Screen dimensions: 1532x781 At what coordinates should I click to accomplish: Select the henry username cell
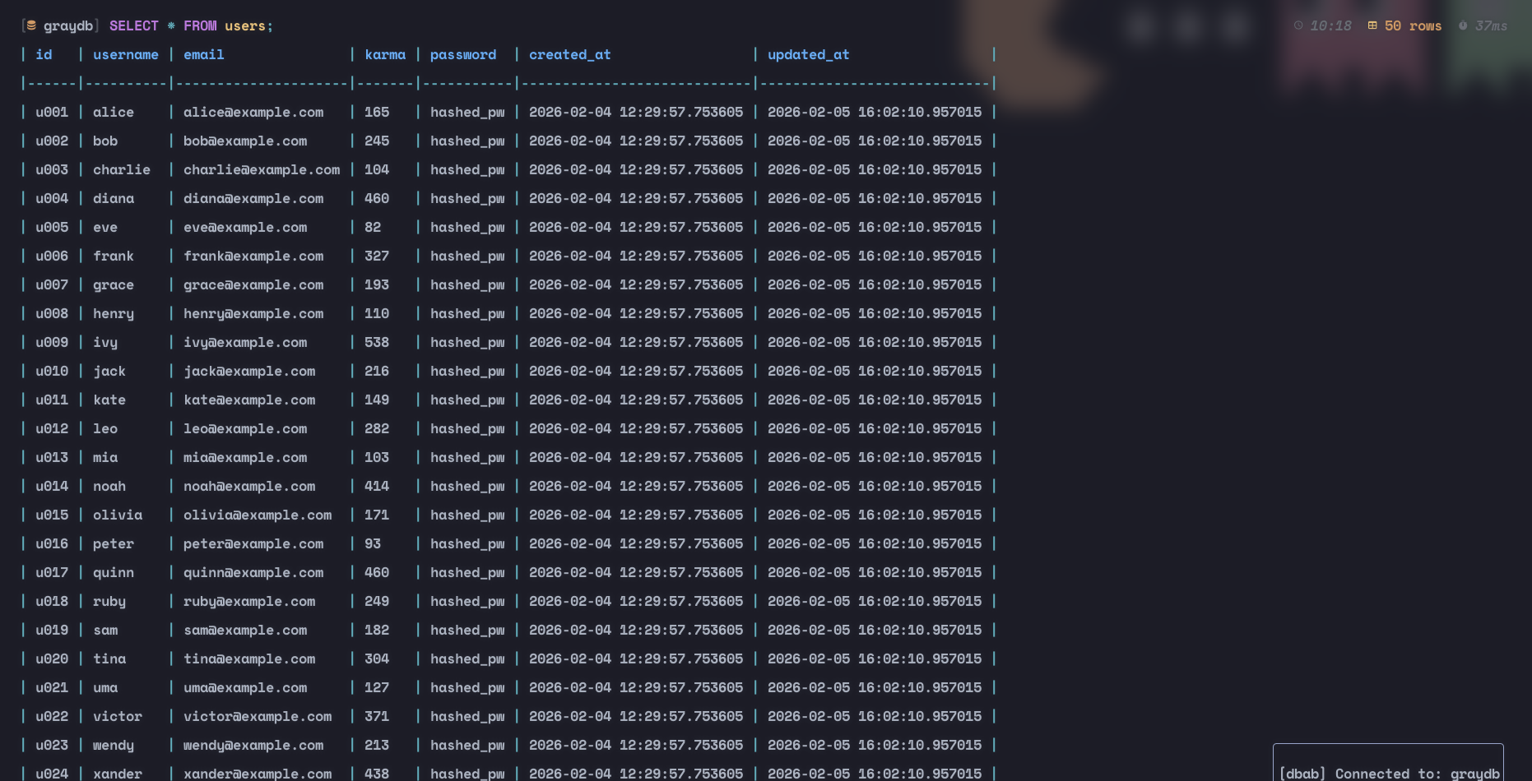click(x=114, y=313)
